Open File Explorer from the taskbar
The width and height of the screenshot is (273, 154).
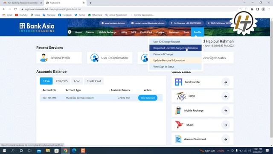click(x=48, y=151)
